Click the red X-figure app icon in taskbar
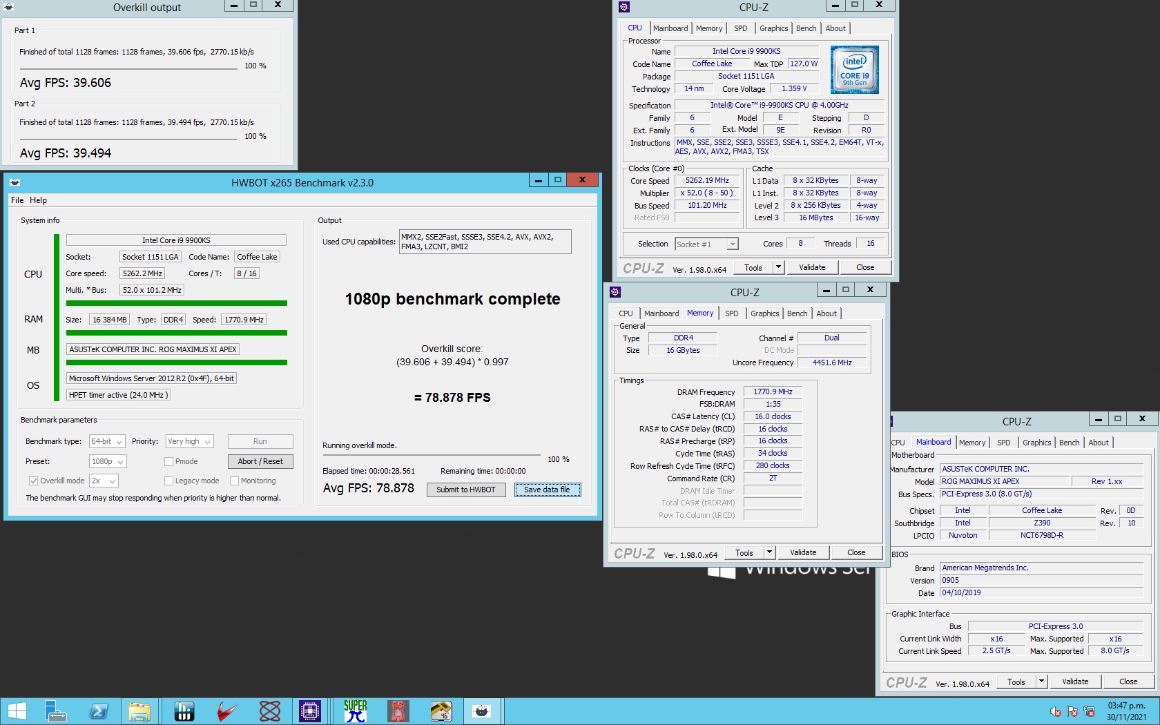The image size is (1160, 725). pos(398,711)
